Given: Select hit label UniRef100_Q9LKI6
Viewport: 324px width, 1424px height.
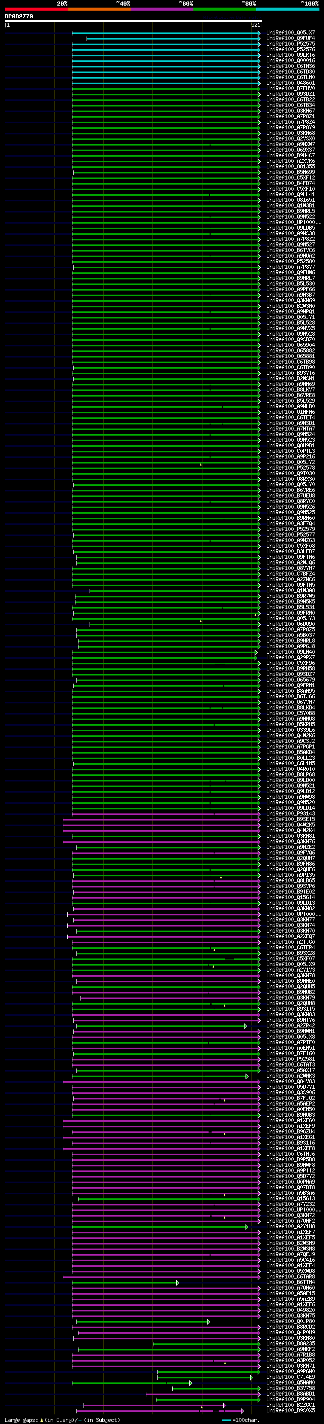Looking at the screenshot, I should pyautogui.click(x=291, y=55).
